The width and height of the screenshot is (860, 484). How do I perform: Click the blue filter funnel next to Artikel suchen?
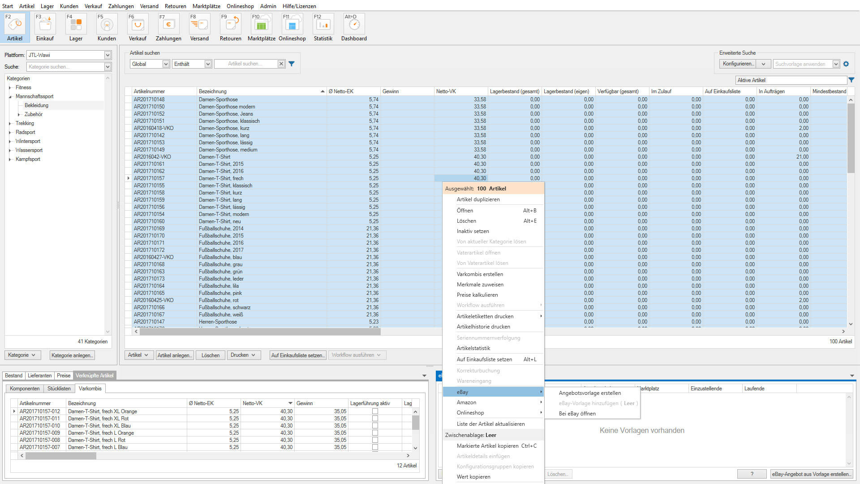(292, 64)
